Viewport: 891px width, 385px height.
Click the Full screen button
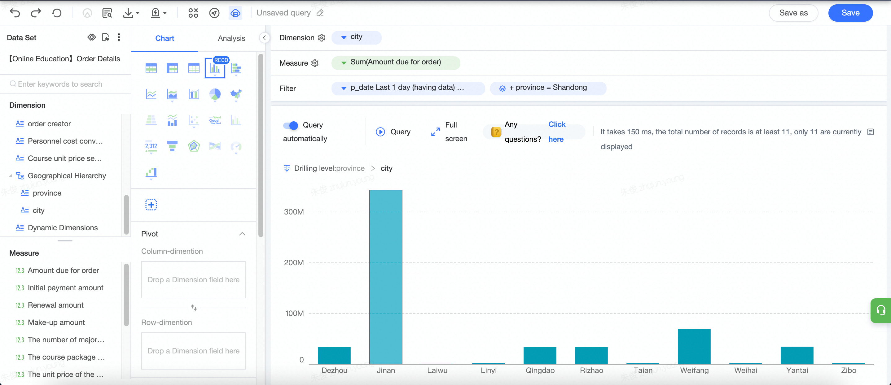tap(449, 132)
